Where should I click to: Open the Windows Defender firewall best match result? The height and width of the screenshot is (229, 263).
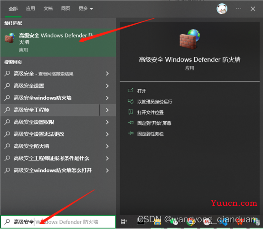coord(58,42)
